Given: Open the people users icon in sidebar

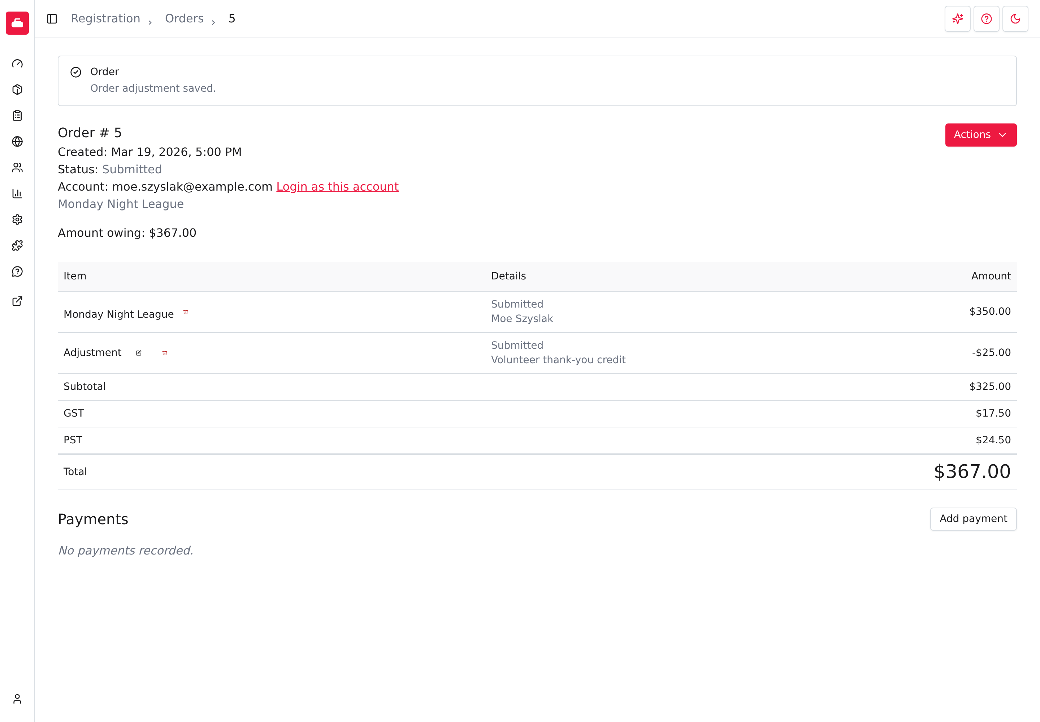Looking at the screenshot, I should (17, 168).
